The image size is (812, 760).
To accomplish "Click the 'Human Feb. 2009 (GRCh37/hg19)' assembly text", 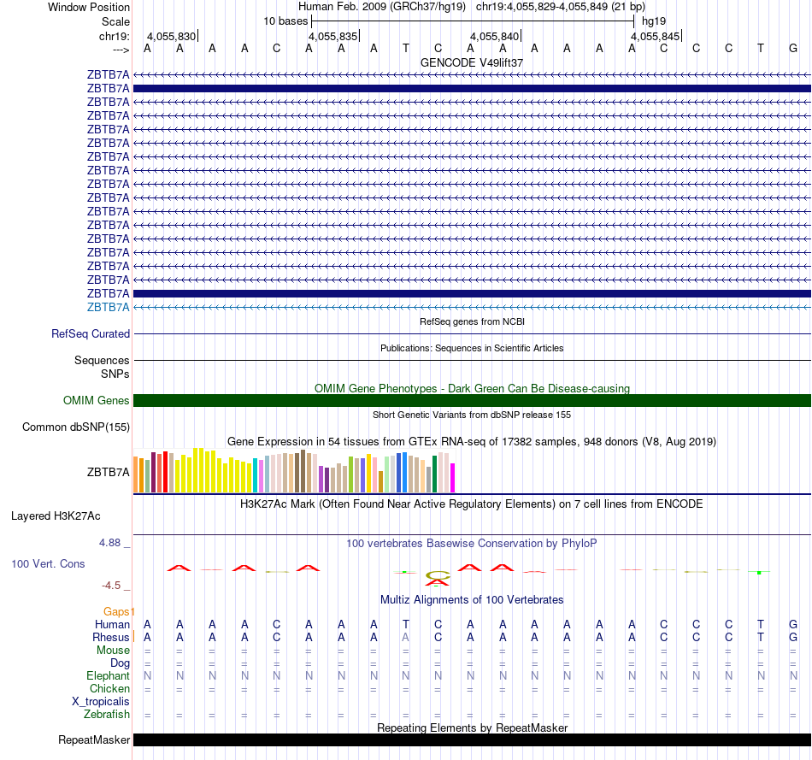I will (382, 7).
